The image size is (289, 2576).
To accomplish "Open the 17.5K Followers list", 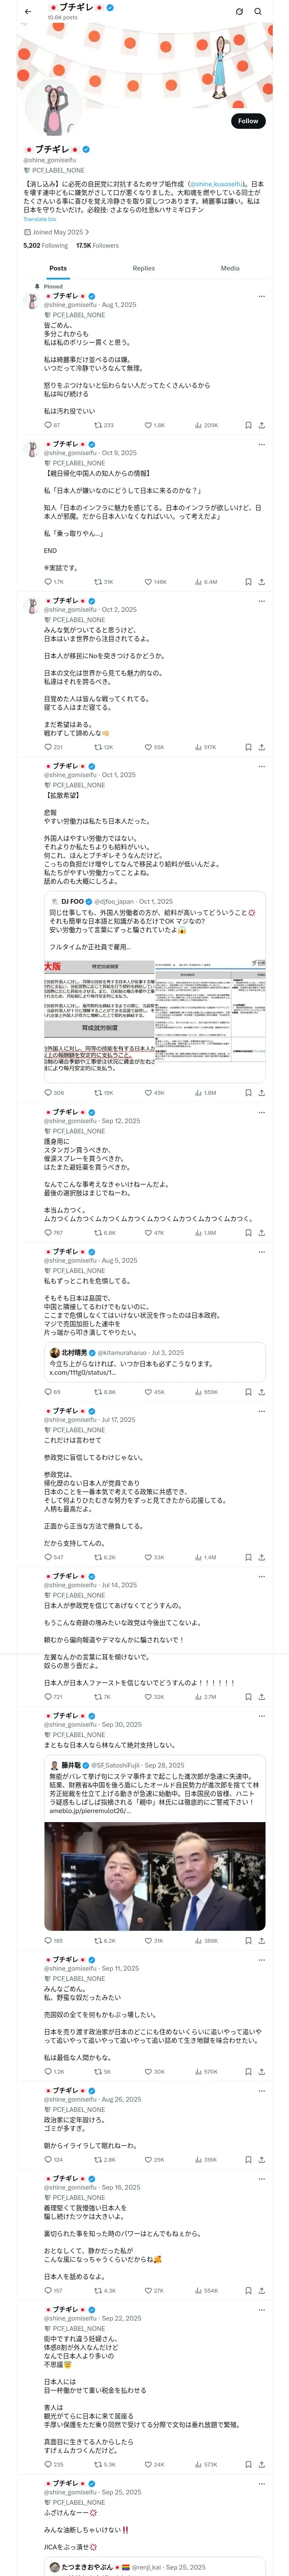I will [x=98, y=245].
